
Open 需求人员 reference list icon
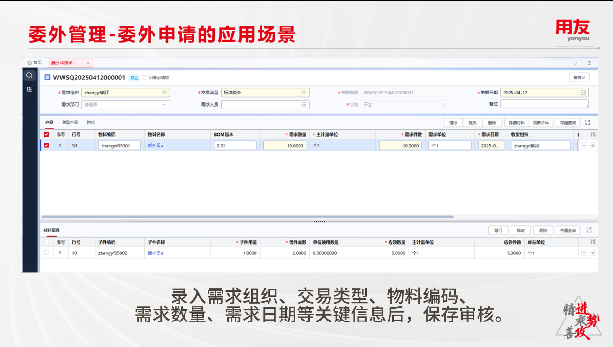click(x=304, y=104)
